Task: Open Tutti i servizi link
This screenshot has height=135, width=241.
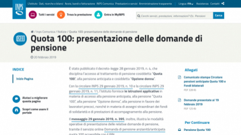Action: click(x=46, y=15)
